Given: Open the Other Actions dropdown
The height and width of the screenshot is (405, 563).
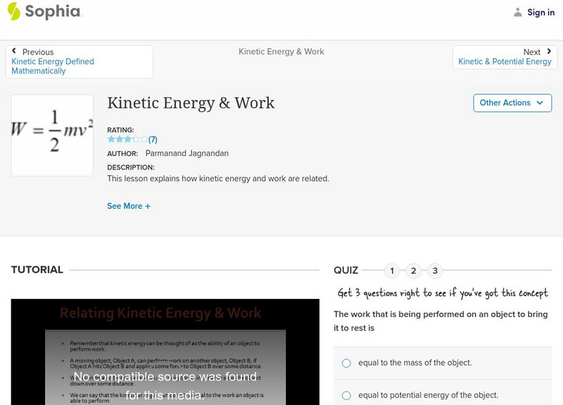Looking at the screenshot, I should coord(512,103).
